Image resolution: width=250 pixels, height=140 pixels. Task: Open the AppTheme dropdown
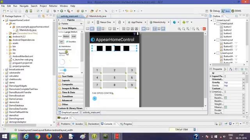point(137,22)
